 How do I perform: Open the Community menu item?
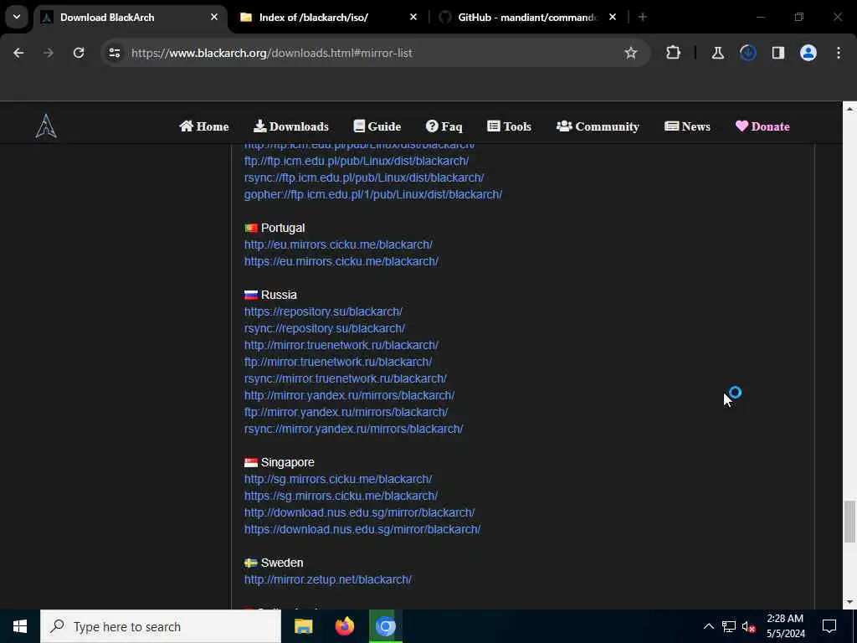coord(598,126)
